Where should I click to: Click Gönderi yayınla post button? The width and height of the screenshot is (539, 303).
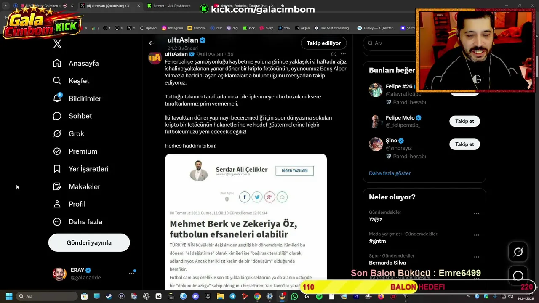coord(89,243)
